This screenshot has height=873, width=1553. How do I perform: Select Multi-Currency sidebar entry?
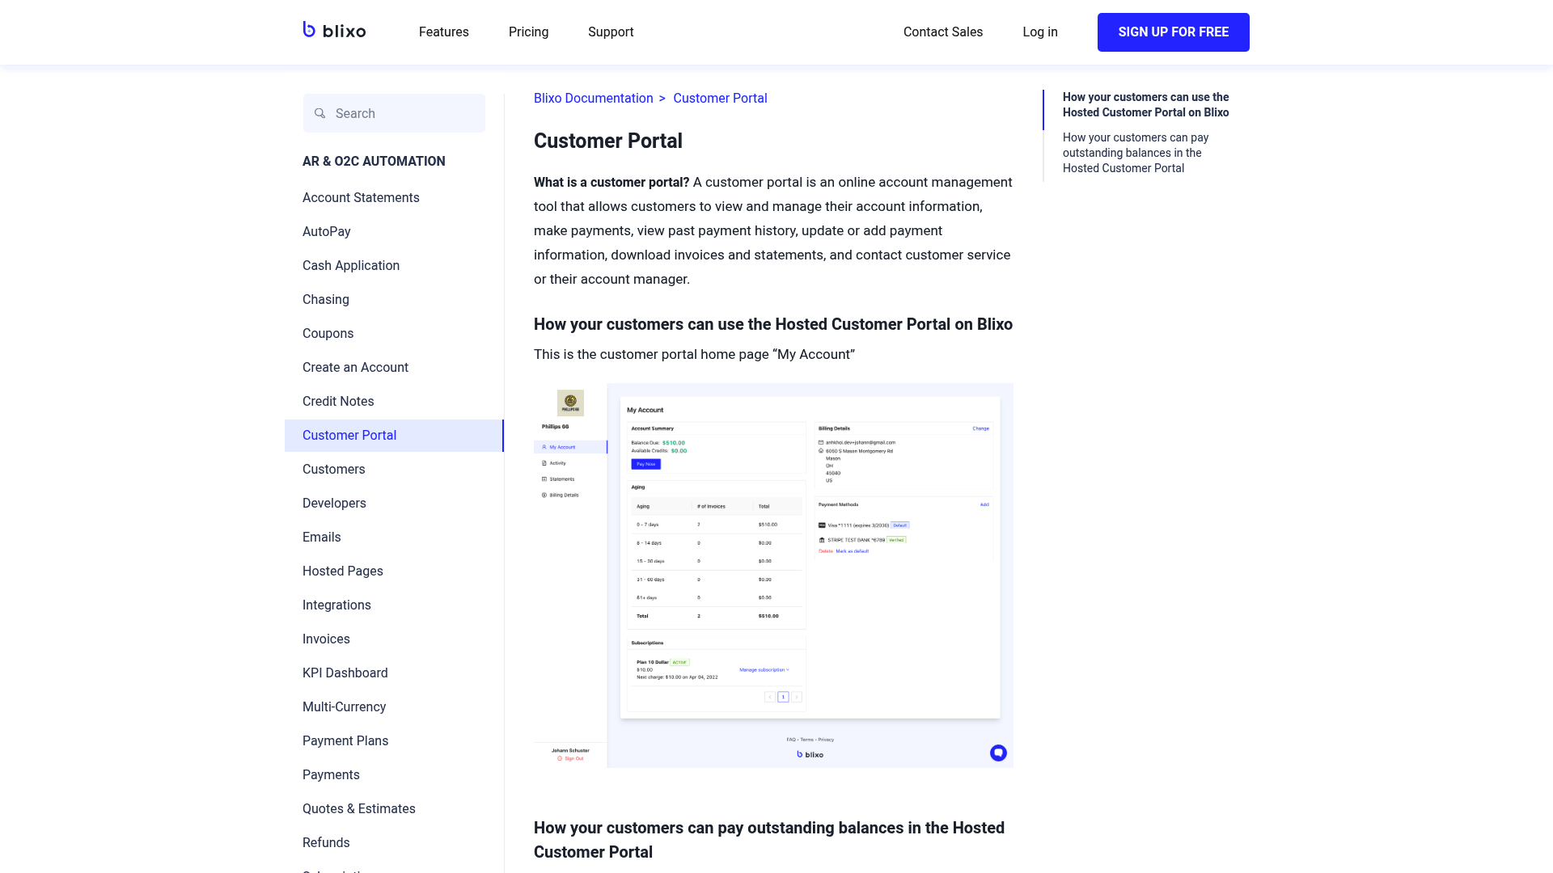[x=344, y=707]
